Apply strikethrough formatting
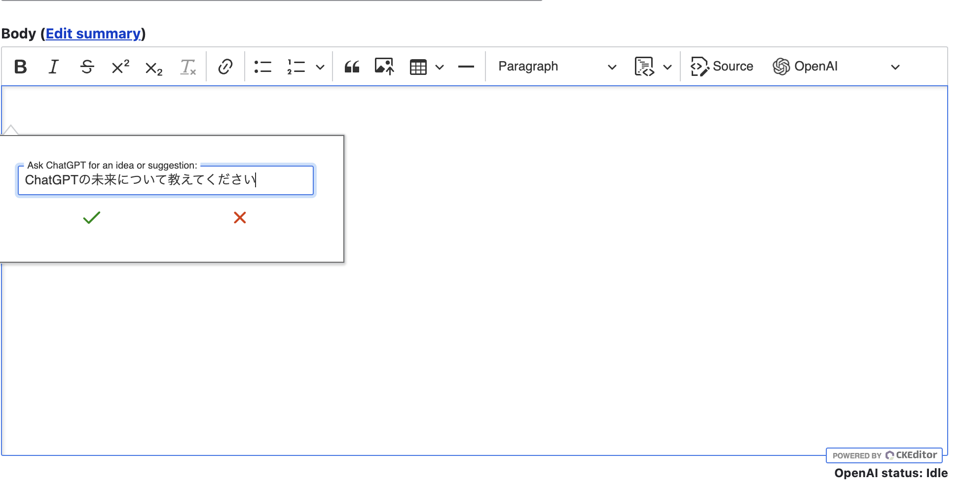This screenshot has height=485, width=960. pyautogui.click(x=87, y=67)
